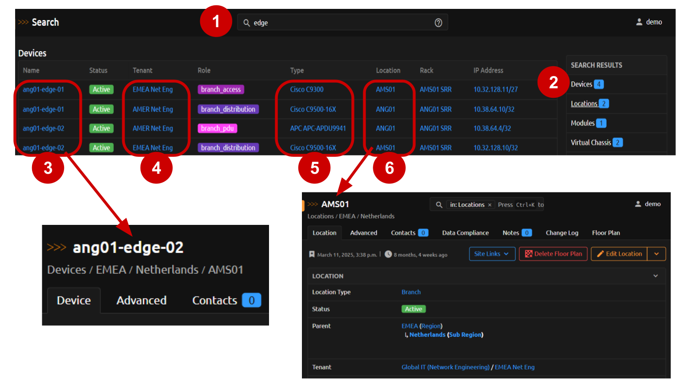Image resolution: width=683 pixels, height=384 pixels.
Task: Collapse the LOCATION panel chevron
Action: 655,276
